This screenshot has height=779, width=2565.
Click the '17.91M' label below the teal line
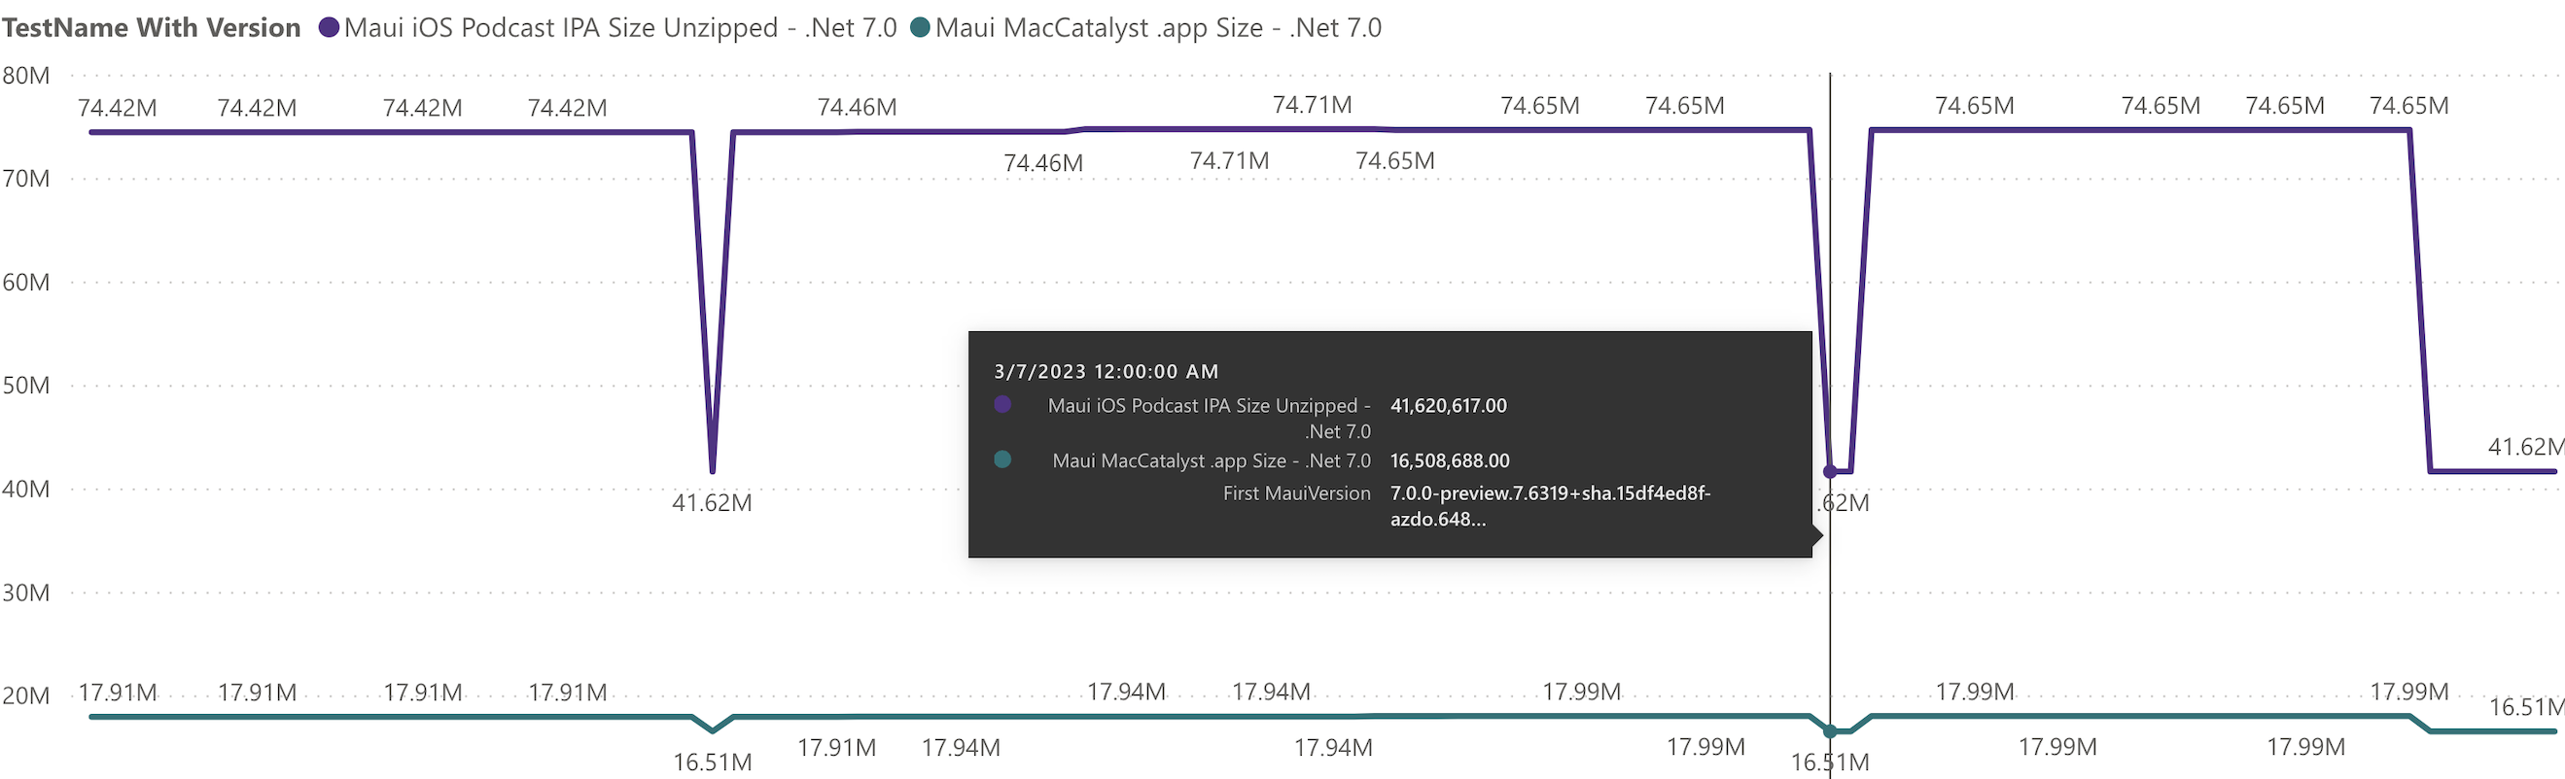[x=836, y=747]
